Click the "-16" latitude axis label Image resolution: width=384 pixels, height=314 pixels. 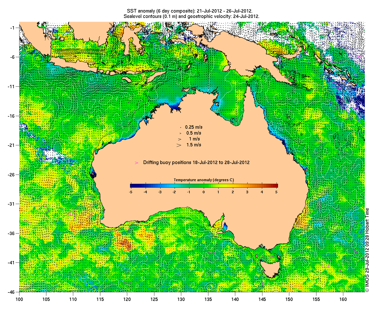(11, 116)
